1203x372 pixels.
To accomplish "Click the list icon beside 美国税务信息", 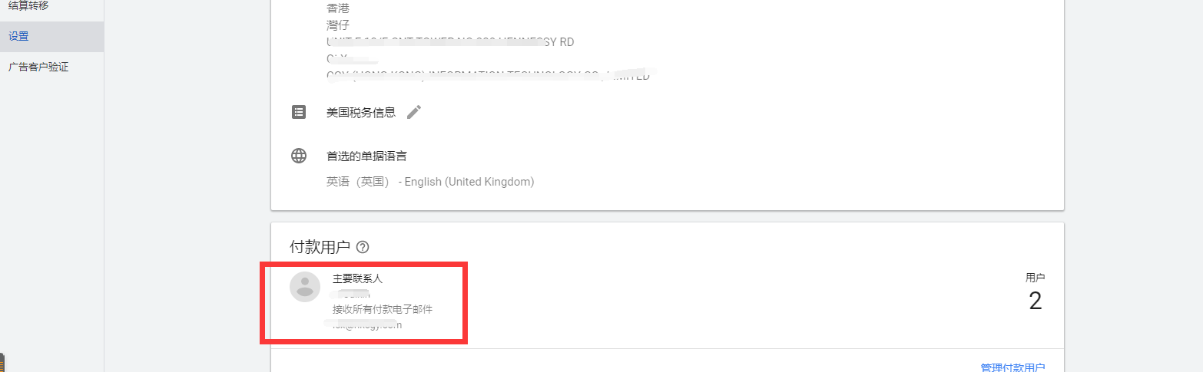I will (299, 112).
